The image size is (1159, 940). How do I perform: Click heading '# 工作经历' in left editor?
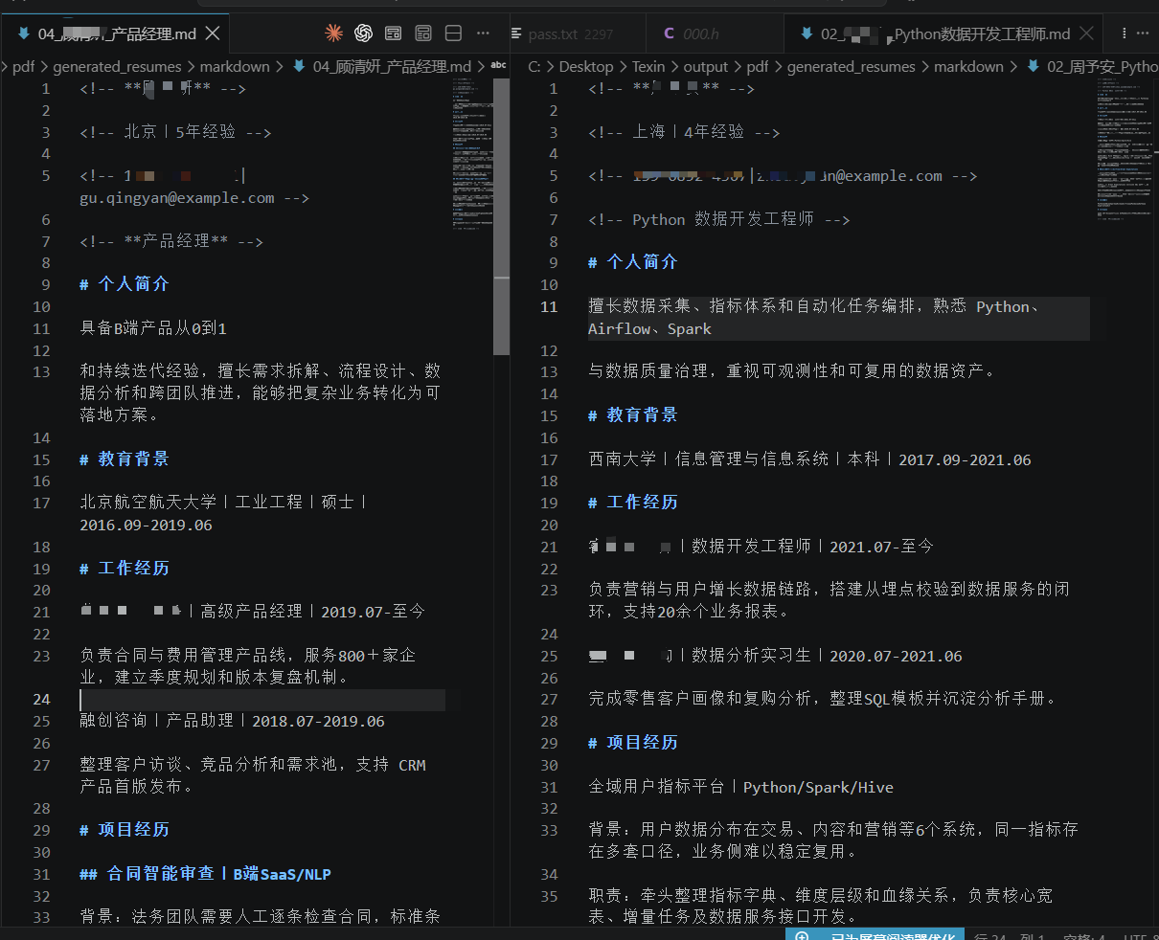124,569
